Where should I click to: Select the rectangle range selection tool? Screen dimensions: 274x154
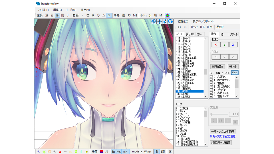coord(88,15)
